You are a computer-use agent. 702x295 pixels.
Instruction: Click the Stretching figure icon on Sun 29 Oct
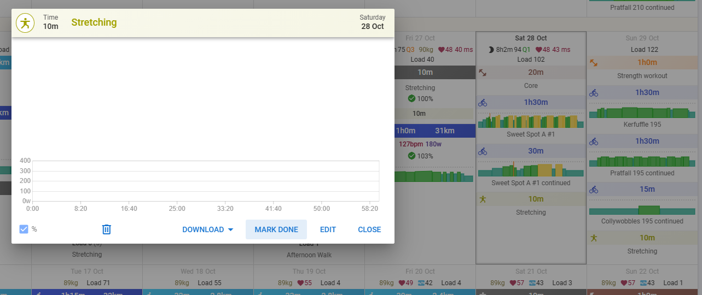(x=594, y=238)
